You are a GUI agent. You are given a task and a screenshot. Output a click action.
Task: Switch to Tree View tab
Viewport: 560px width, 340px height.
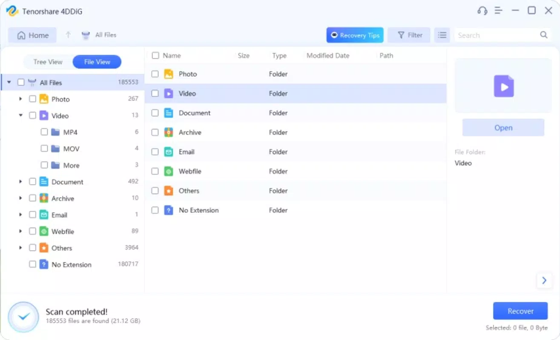(48, 62)
